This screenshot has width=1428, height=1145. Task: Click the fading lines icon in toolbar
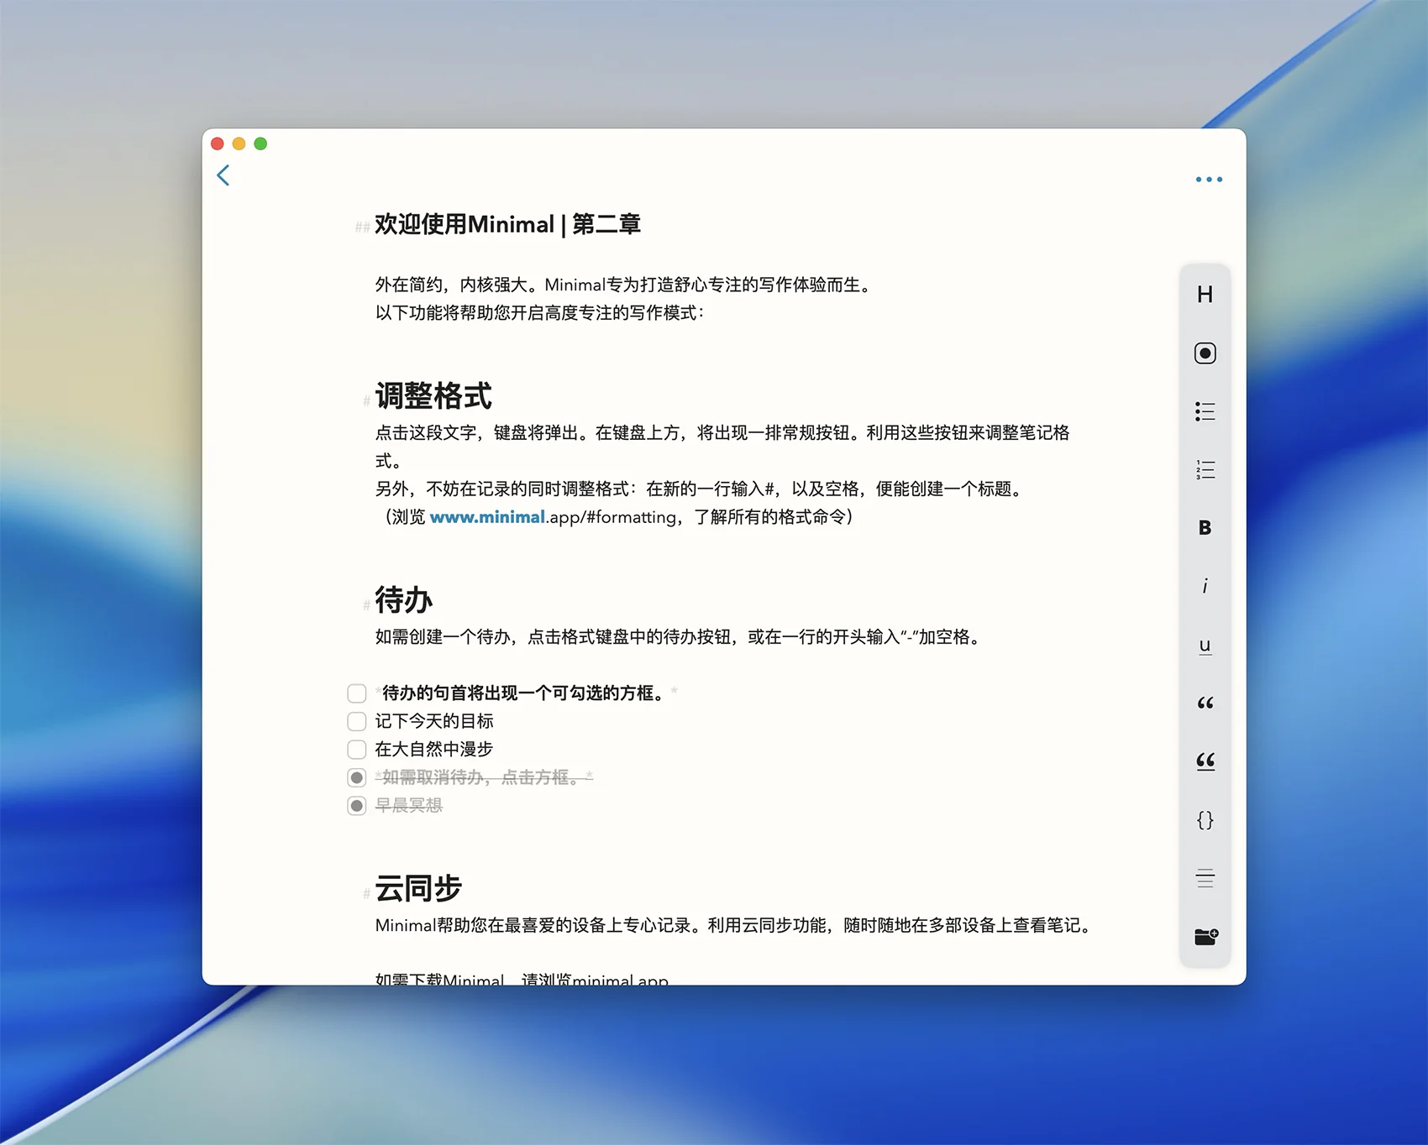1205,879
